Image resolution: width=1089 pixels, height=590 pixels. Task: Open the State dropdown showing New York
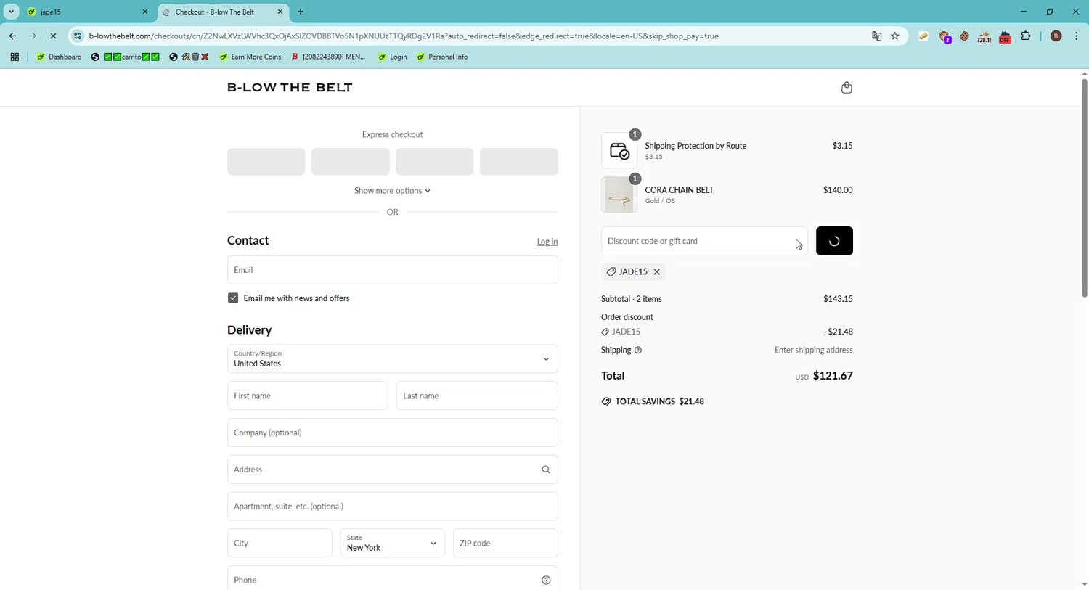(392, 544)
